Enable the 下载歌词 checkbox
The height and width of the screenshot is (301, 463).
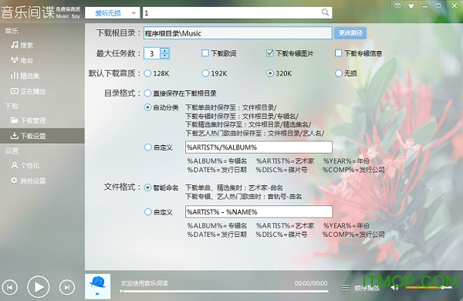pos(205,53)
